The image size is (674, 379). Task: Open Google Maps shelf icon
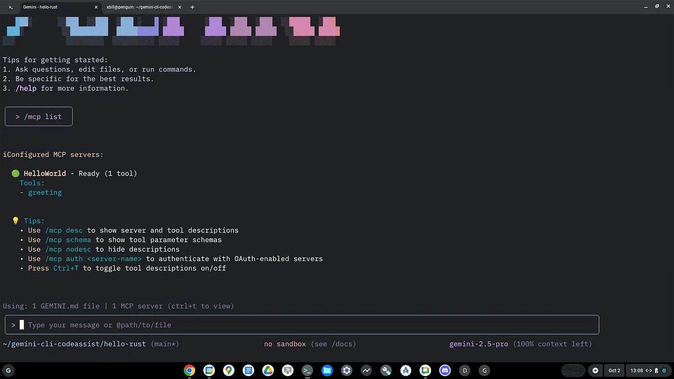pos(229,370)
